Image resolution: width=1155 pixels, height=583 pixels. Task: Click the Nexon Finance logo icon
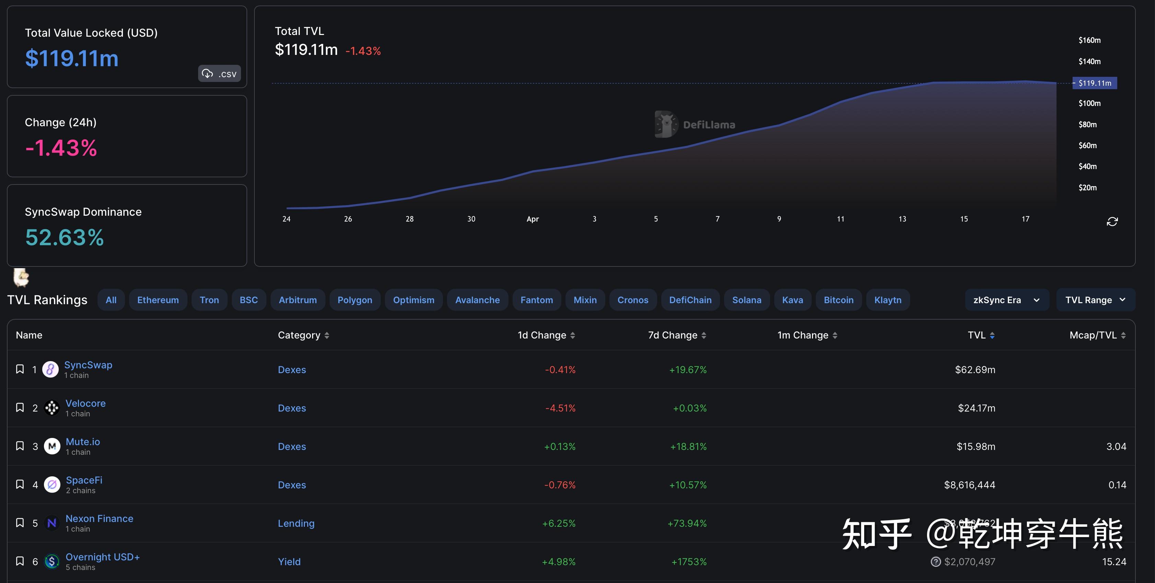52,523
